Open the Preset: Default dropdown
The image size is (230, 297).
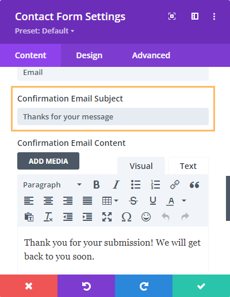pyautogui.click(x=44, y=31)
